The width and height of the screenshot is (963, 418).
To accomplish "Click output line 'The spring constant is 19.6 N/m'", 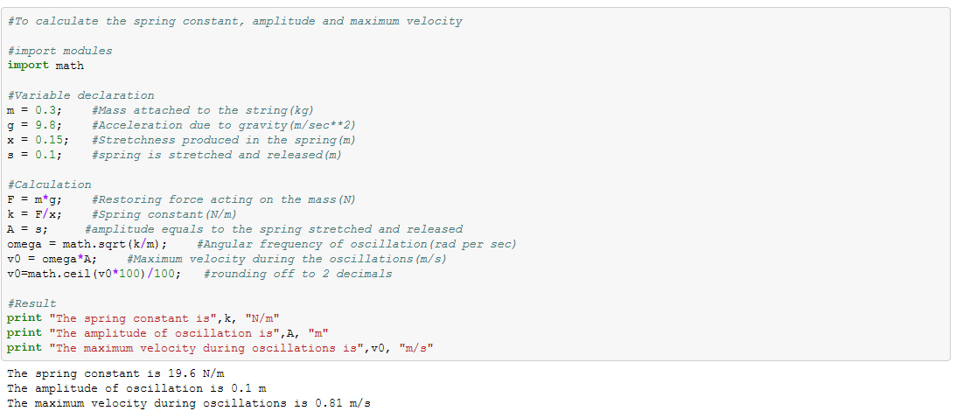I will (115, 374).
